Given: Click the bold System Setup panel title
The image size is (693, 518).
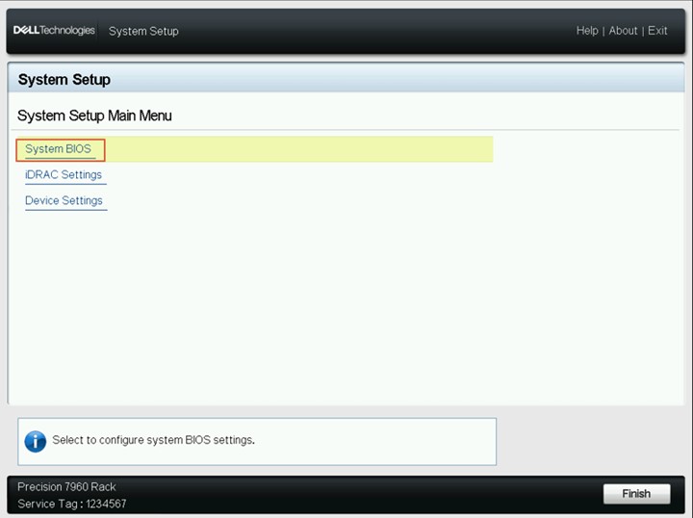Looking at the screenshot, I should [64, 80].
